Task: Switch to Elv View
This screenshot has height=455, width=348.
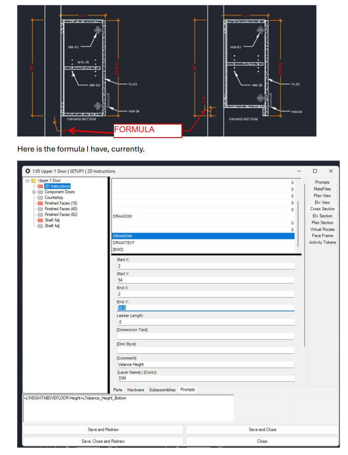Action: pyautogui.click(x=322, y=202)
